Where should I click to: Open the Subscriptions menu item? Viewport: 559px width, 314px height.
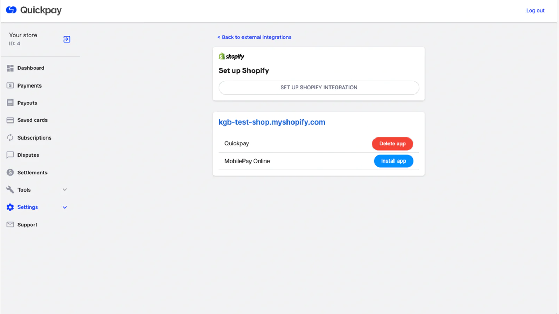tap(34, 138)
